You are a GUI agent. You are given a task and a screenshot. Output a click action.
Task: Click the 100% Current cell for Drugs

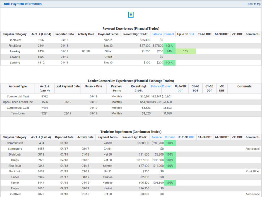pos(169,160)
